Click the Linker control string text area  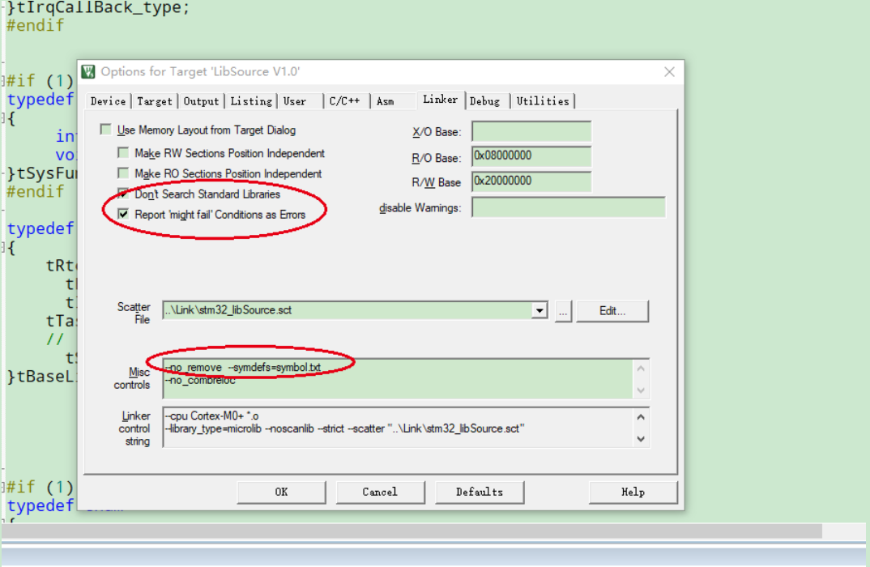(398, 427)
